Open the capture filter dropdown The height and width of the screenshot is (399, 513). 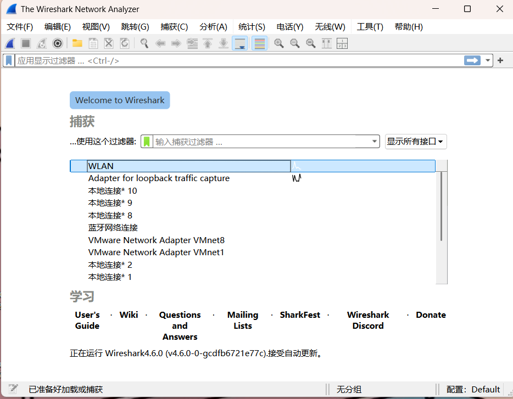pos(374,141)
